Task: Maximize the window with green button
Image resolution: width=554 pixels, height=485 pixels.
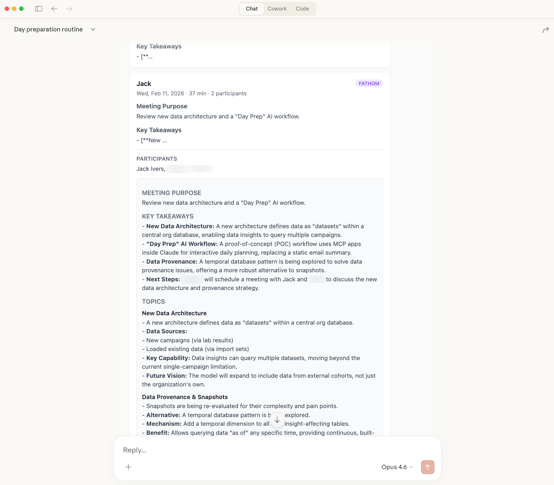Action: click(21, 9)
